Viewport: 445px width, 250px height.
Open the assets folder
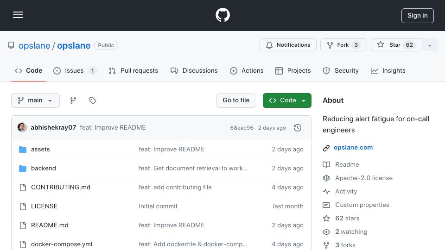pyautogui.click(x=40, y=150)
